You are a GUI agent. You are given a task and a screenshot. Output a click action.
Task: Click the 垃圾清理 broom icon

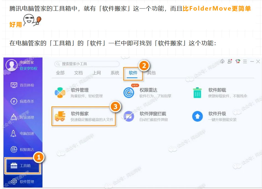(x=14, y=117)
